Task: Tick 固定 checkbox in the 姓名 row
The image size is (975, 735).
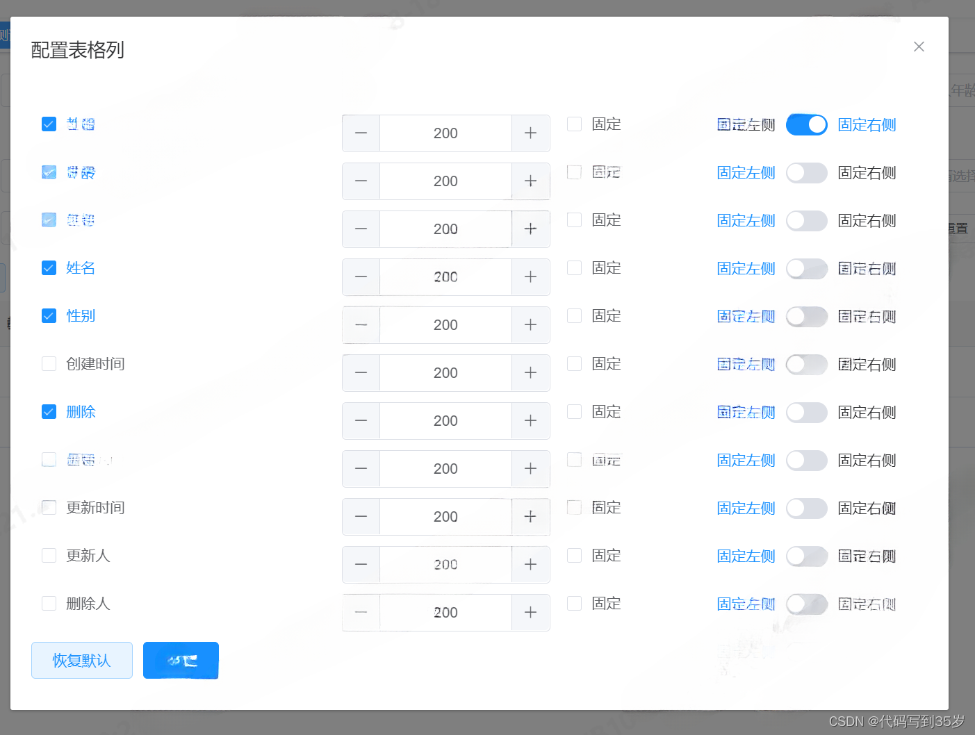Action: coord(574,268)
